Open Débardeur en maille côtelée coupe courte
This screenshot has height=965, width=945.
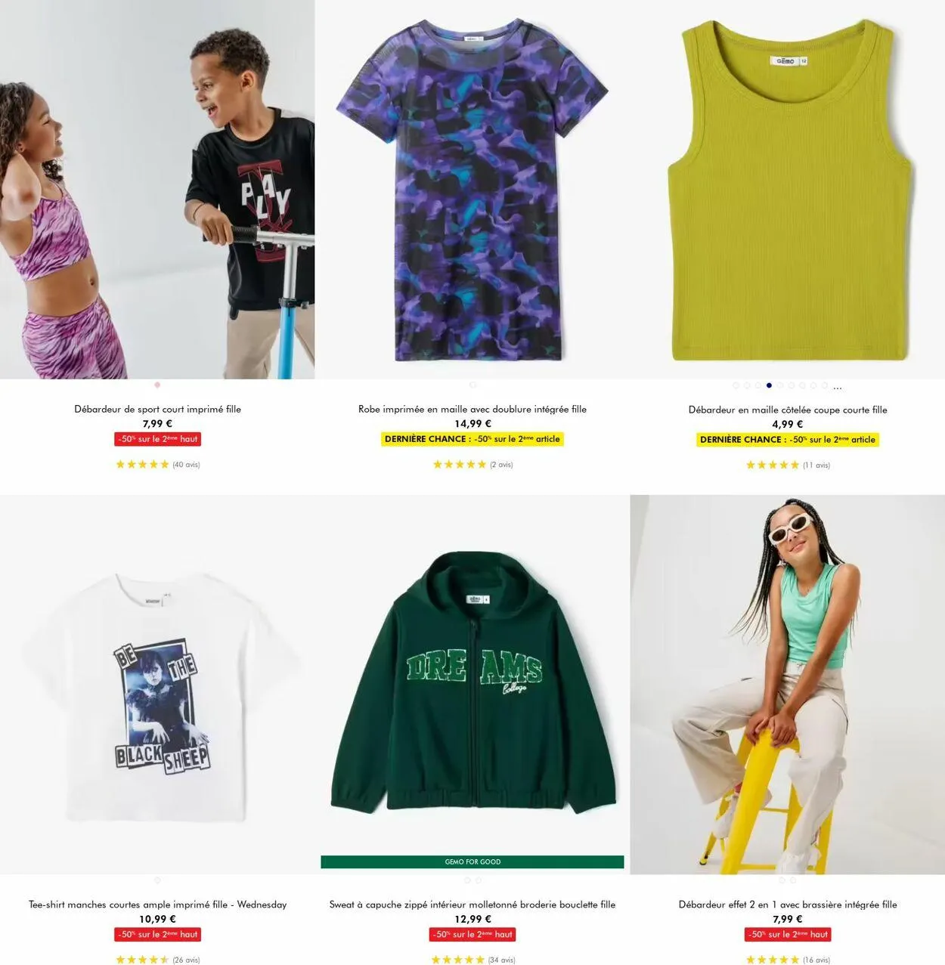(x=788, y=410)
